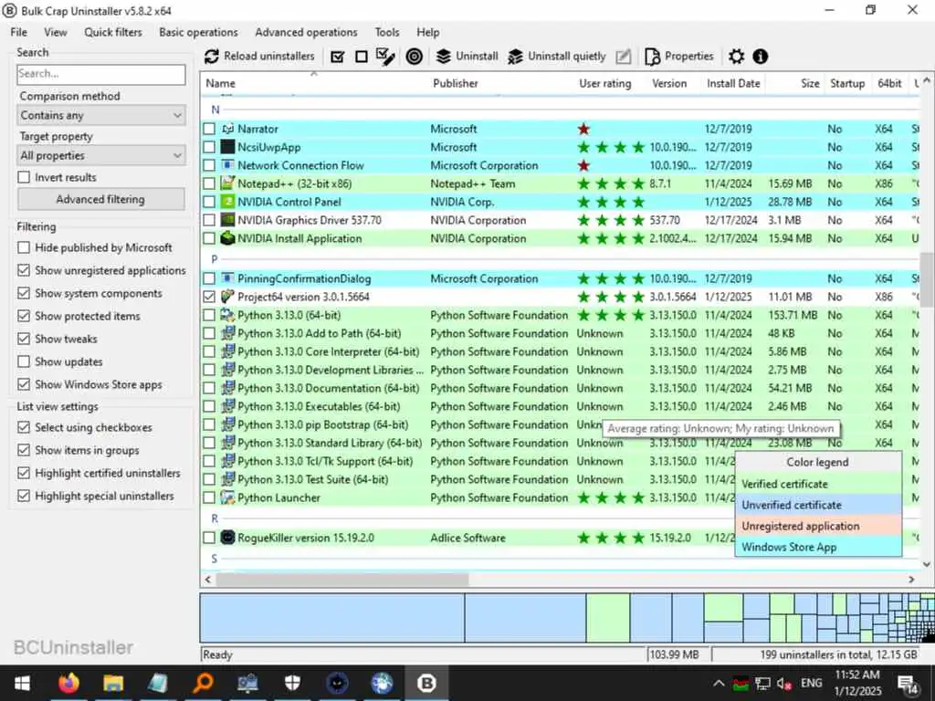Toggle Show system components checkbox
935x701 pixels.
(x=24, y=293)
